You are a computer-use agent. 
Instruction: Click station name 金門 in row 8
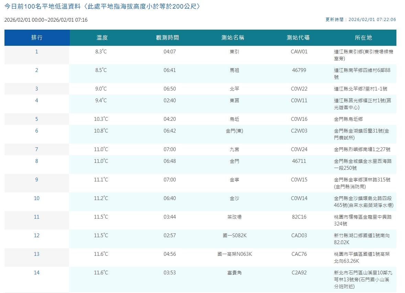pyautogui.click(x=234, y=161)
